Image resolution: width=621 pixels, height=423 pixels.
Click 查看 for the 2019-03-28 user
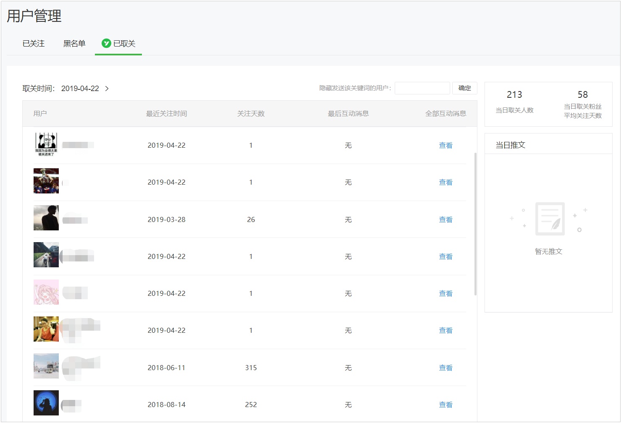445,219
